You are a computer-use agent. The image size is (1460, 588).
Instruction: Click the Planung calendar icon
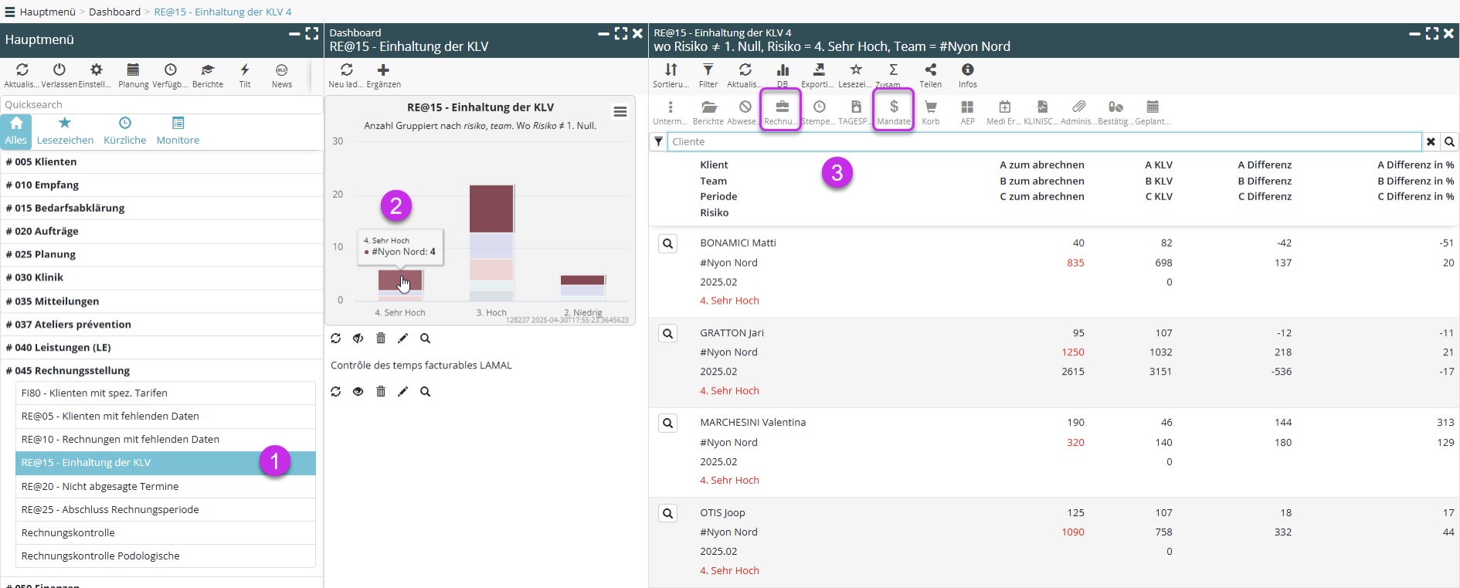(x=133, y=72)
